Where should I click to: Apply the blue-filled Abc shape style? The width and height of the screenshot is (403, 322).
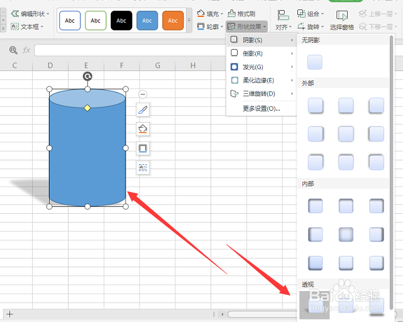[147, 21]
